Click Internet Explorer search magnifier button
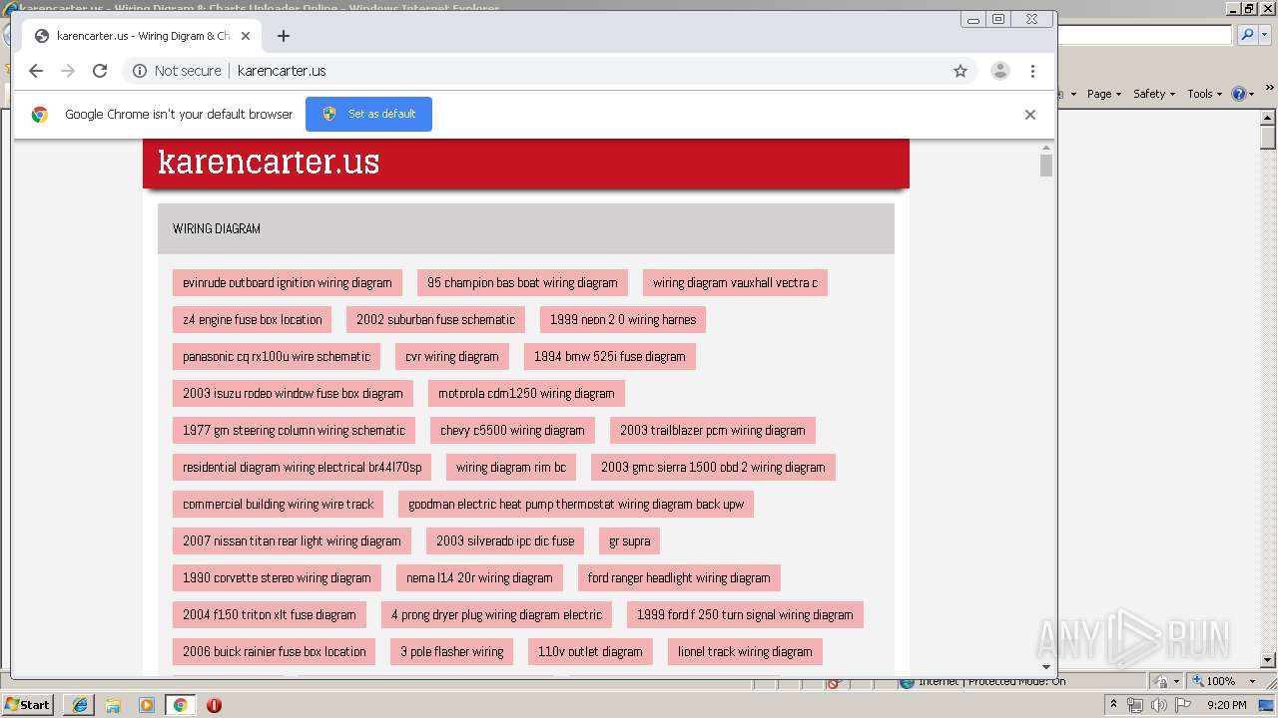 click(x=1247, y=35)
